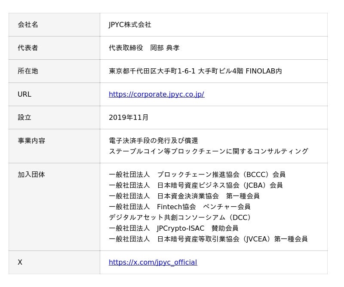Click the 日本暗号資産ビジネス協会（JCBA）line

tap(196, 186)
